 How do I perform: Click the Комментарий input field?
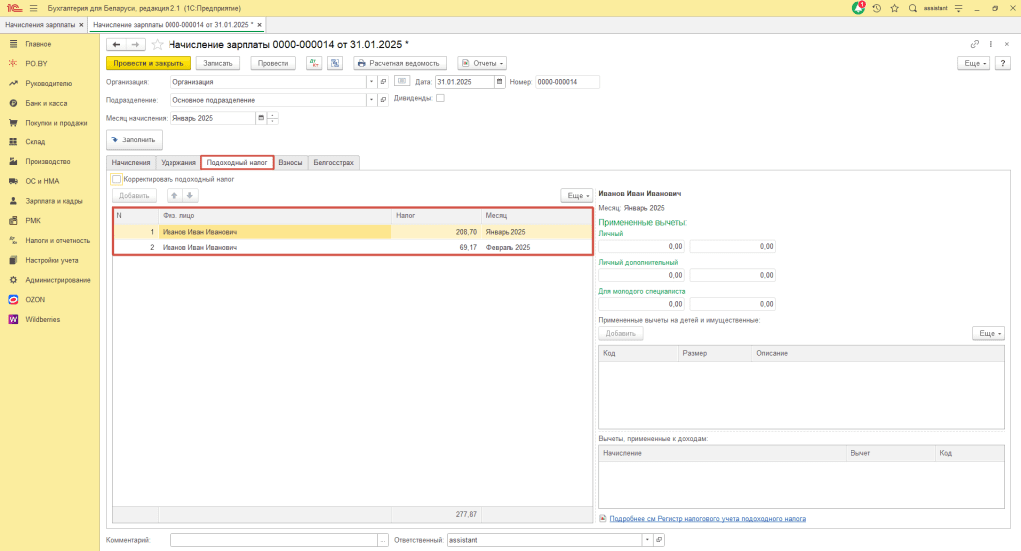click(x=273, y=539)
